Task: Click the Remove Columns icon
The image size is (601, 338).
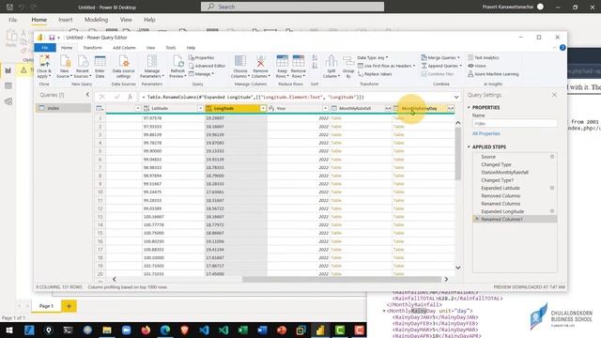Action: (260, 61)
